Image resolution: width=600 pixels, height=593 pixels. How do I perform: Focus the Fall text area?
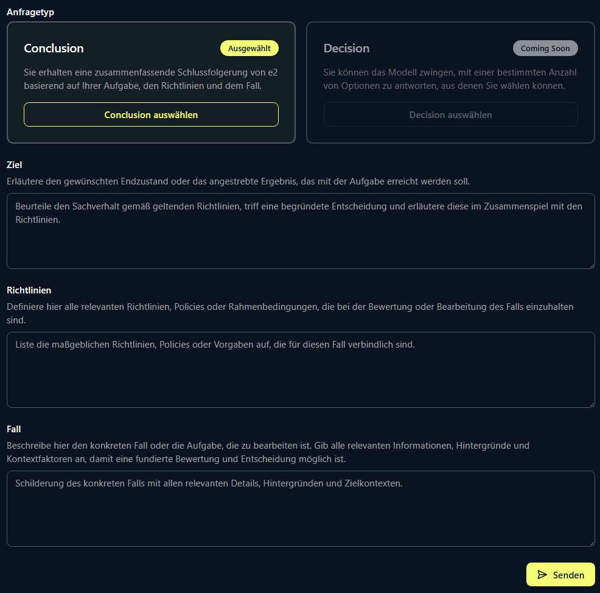pyautogui.click(x=301, y=508)
